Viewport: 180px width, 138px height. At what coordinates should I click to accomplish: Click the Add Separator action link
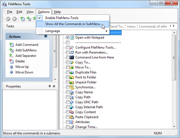click(26, 56)
